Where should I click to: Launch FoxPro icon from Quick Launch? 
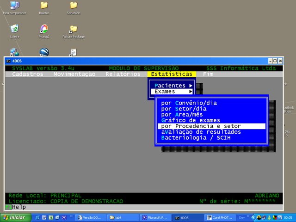click(64, 217)
